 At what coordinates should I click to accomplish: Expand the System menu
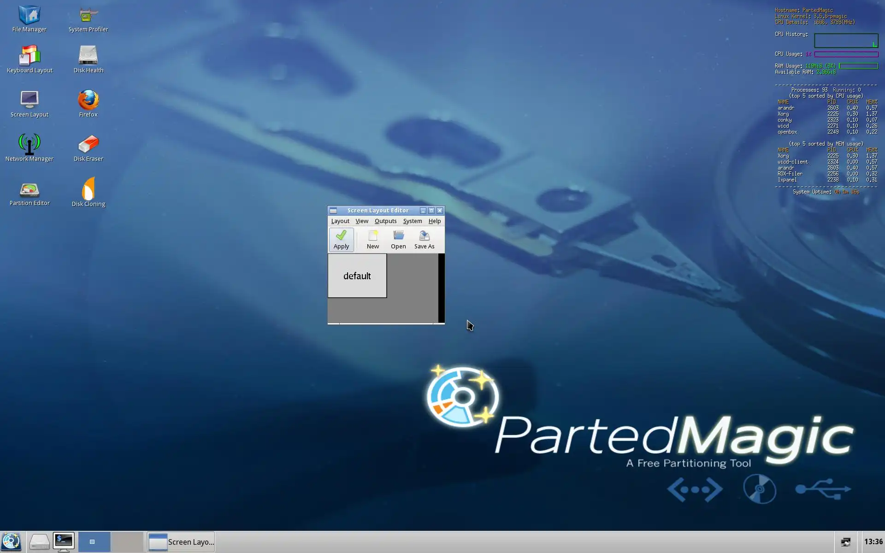(x=412, y=221)
